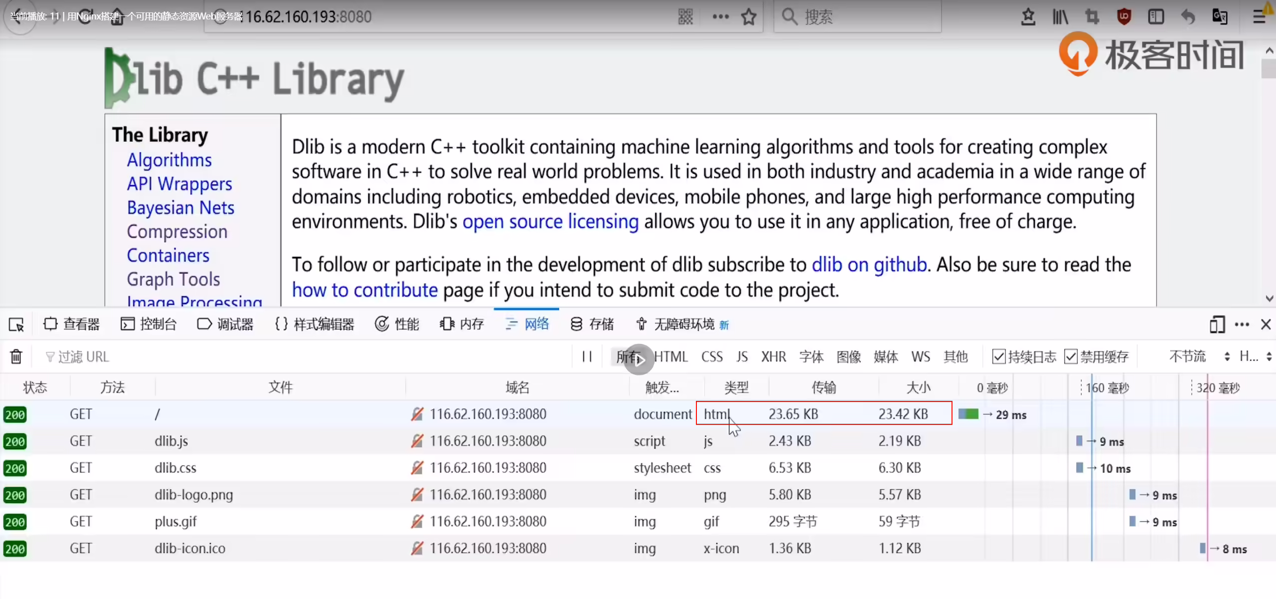This screenshot has width=1276, height=599.
Task: Click the Algorithms sidebar link
Action: (x=169, y=160)
